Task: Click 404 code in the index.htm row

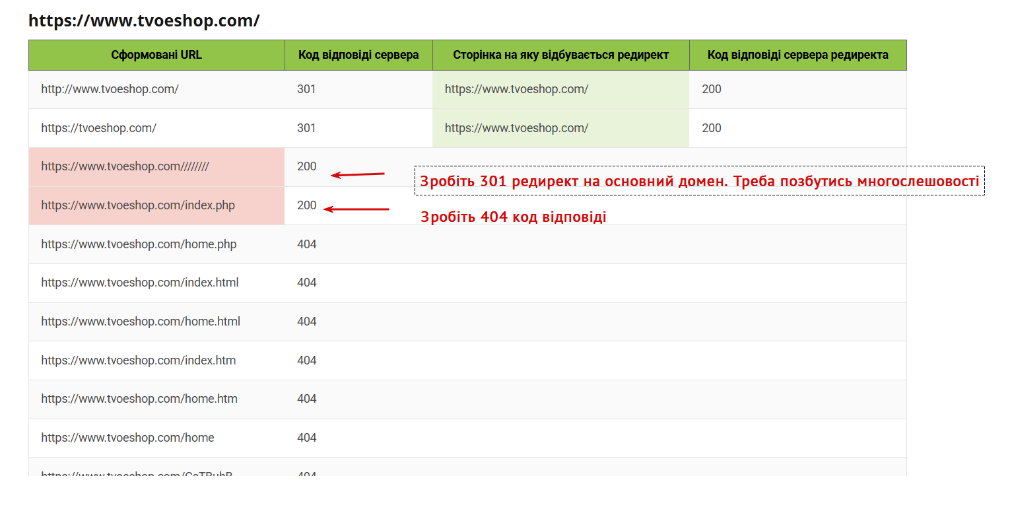Action: click(307, 360)
